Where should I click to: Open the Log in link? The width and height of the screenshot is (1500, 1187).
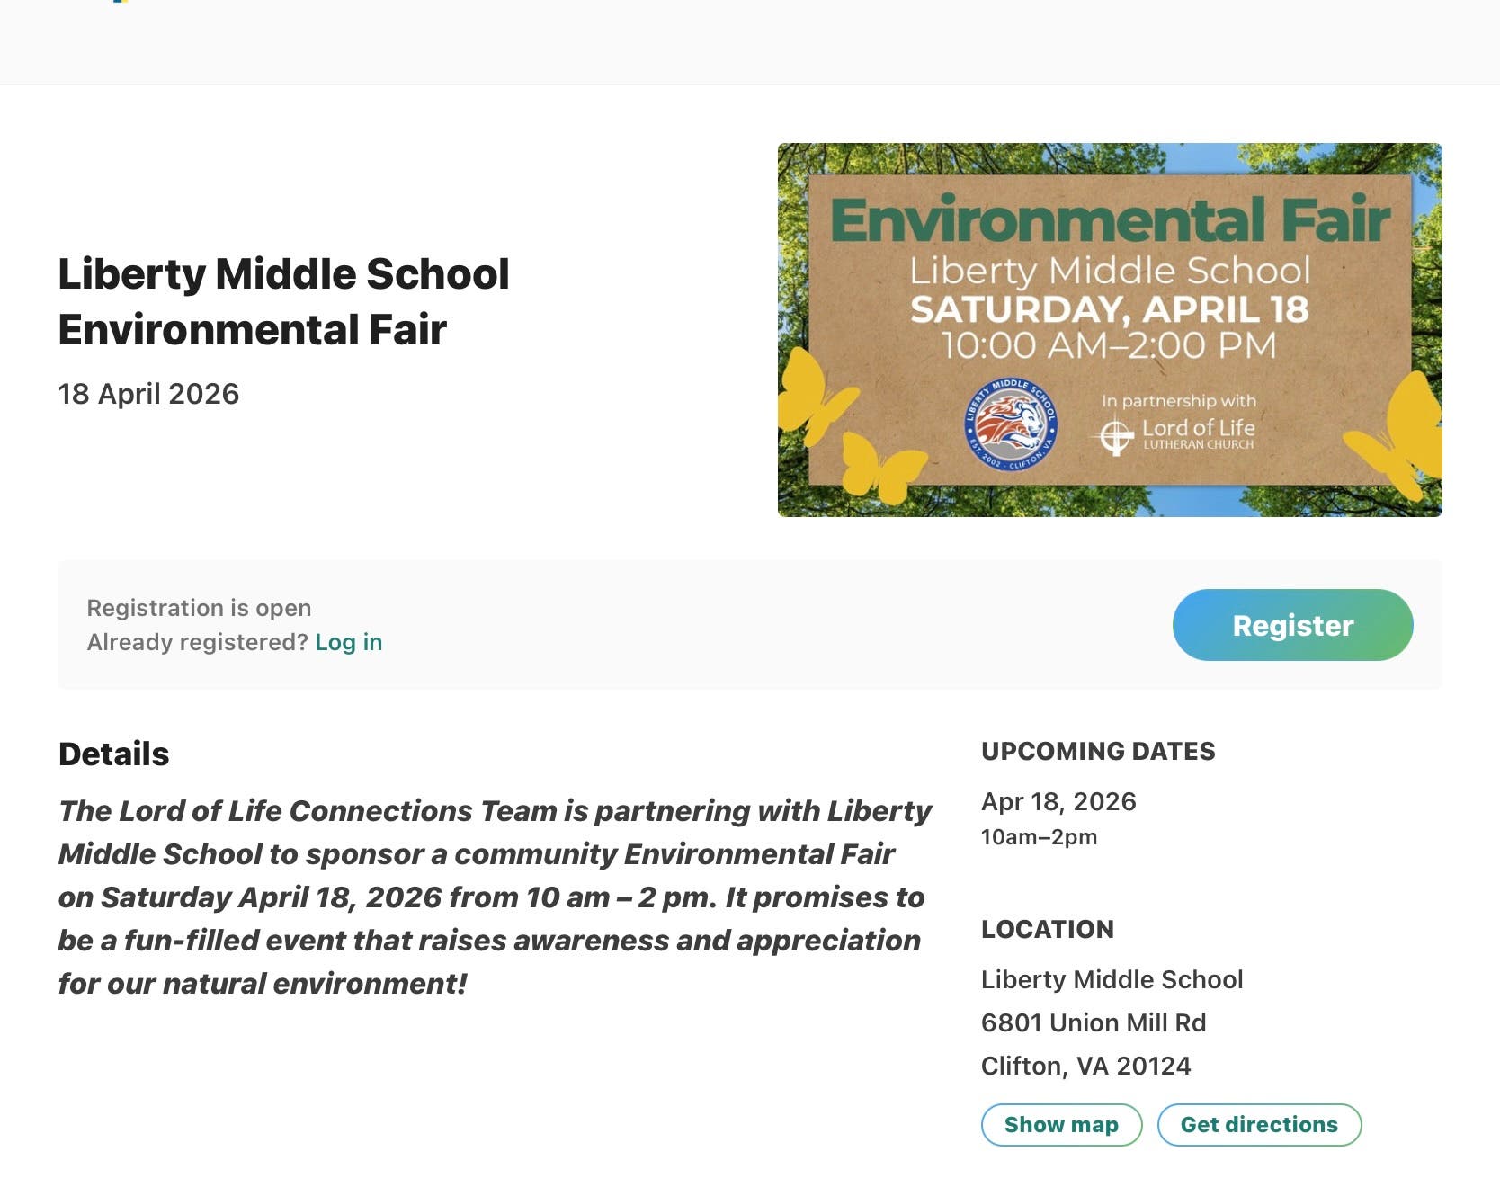[348, 642]
